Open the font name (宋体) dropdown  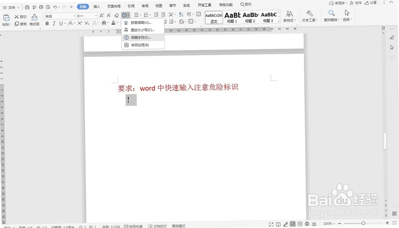(x=74, y=16)
